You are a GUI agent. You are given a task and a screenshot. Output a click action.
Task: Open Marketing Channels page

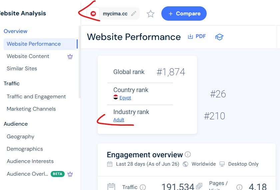pos(31,109)
